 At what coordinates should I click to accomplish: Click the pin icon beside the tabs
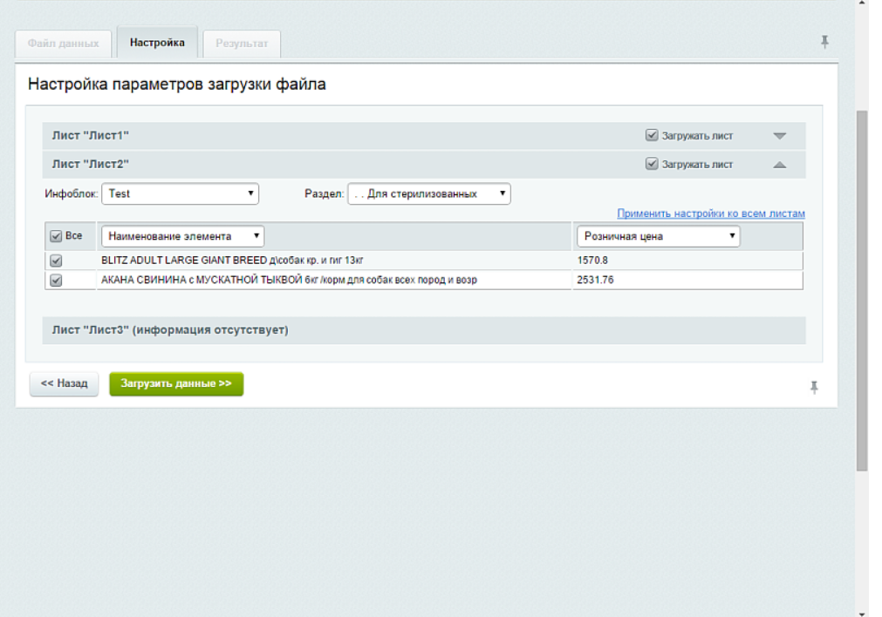pyautogui.click(x=824, y=42)
